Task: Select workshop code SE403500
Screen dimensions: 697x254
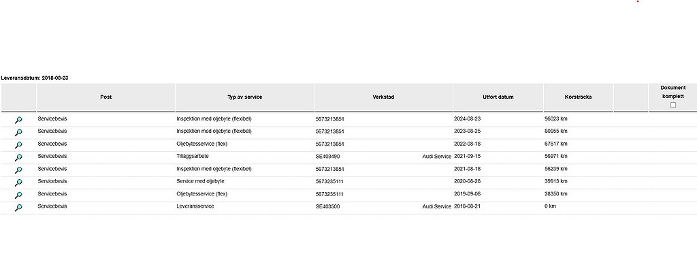Action: coord(327,206)
